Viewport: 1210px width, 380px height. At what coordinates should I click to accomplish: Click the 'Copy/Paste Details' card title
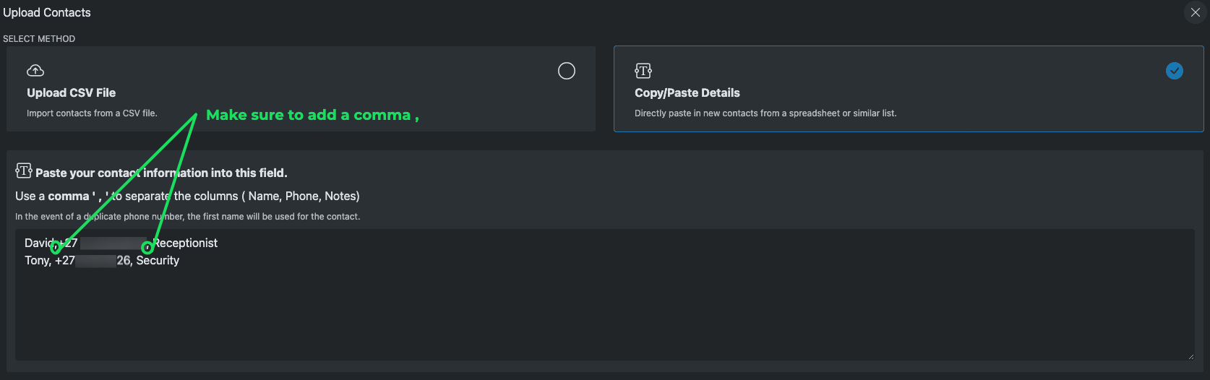pyautogui.click(x=687, y=92)
